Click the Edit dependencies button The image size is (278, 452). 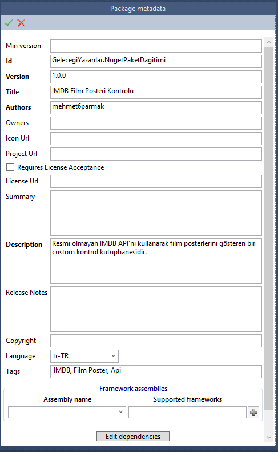point(133,437)
